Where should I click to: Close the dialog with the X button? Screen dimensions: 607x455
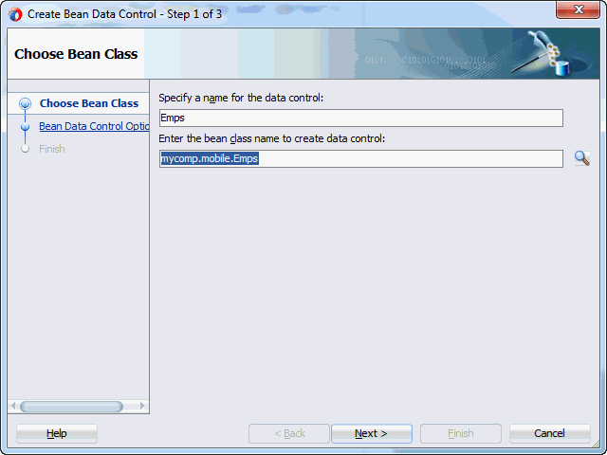click(578, 9)
